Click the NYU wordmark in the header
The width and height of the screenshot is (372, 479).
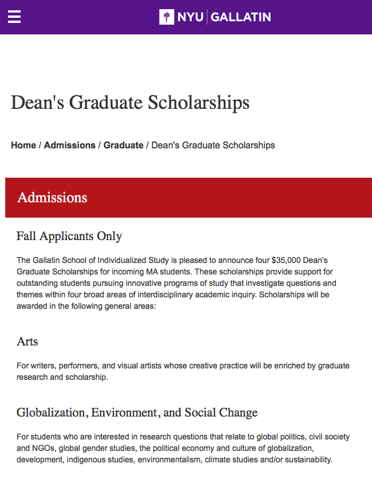click(190, 17)
